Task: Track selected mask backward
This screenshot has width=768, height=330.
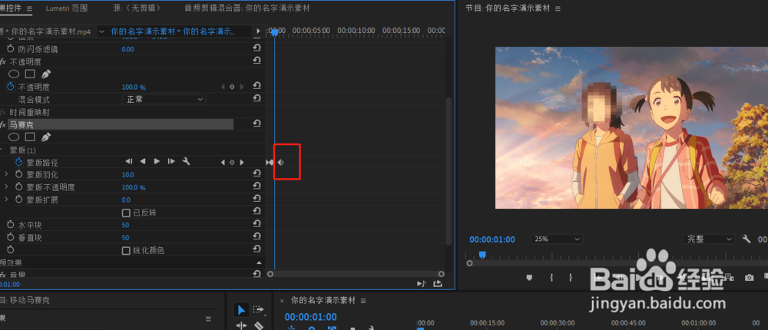Action: tap(143, 162)
